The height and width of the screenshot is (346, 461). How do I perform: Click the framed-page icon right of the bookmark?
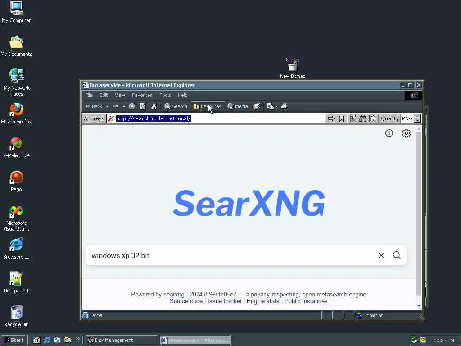click(353, 118)
